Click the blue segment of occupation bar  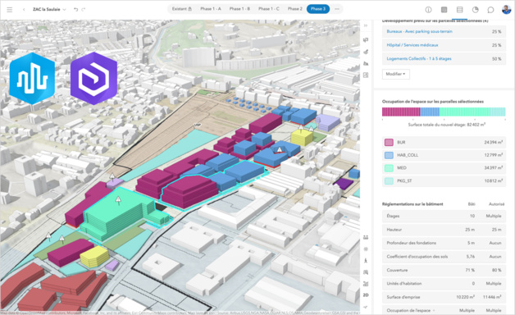430,112
